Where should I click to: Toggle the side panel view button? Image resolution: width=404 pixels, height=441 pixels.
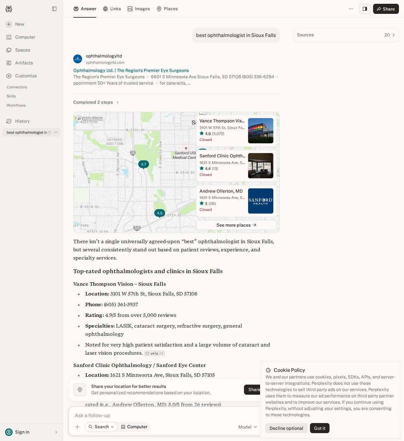point(365,9)
